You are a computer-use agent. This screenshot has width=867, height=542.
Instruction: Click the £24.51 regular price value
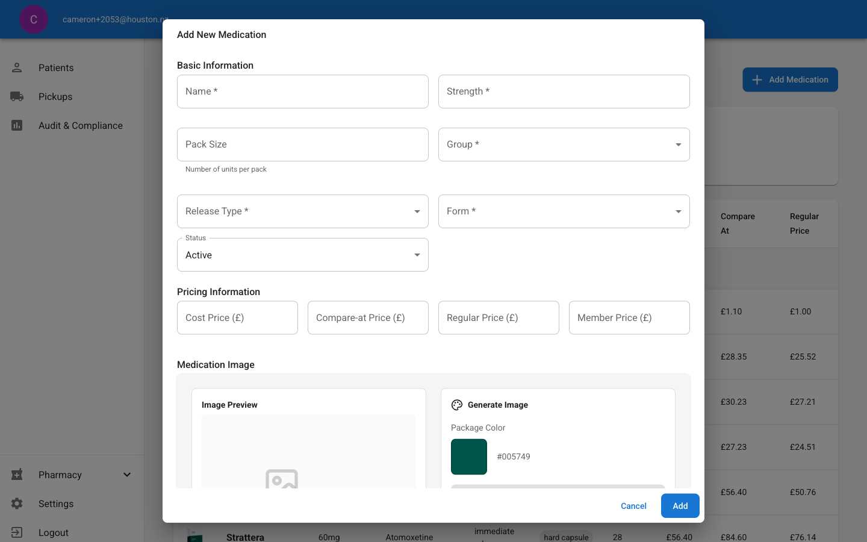803,447
